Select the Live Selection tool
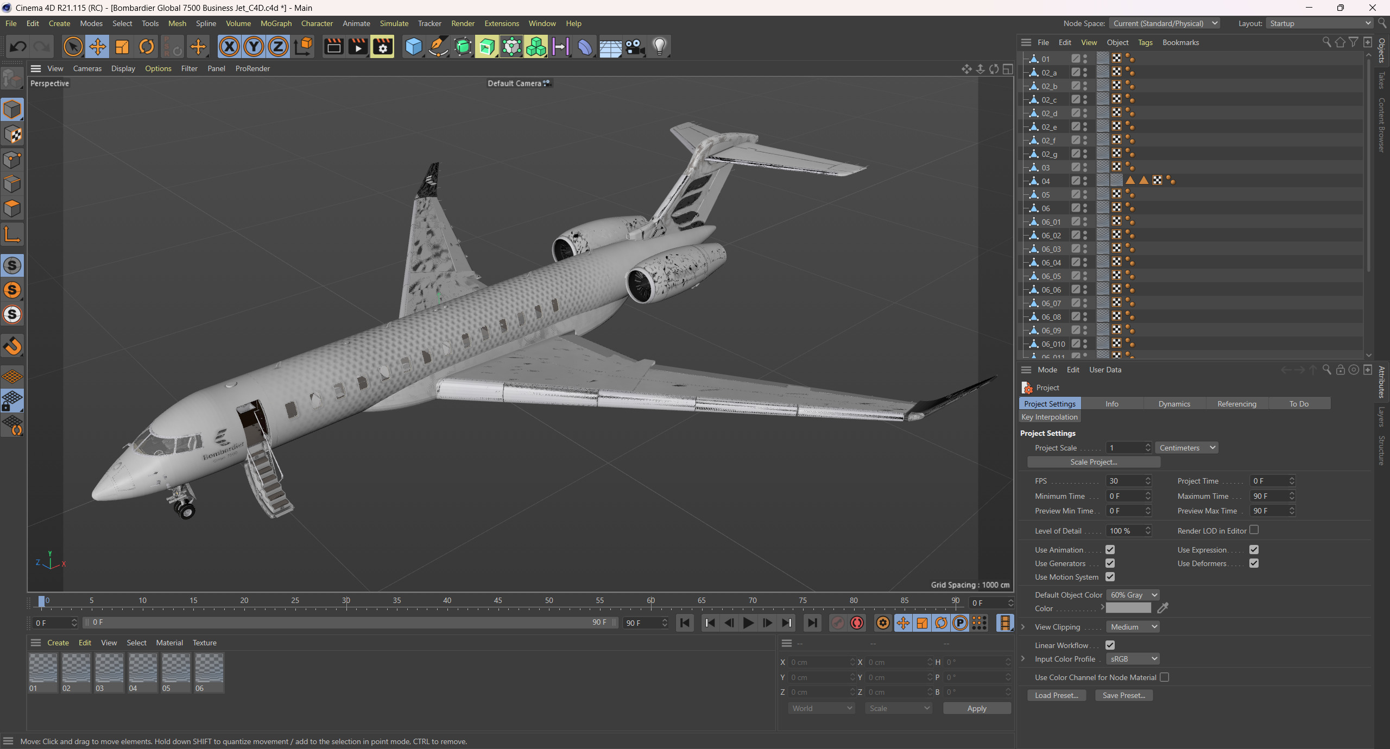Screen dimensions: 1390x749 tap(73, 47)
